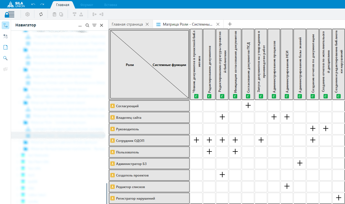Click the refresh arrows icon
This screenshot has width=345, height=204.
[x=41, y=14]
